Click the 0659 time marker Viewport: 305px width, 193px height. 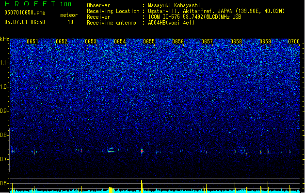pos(265,41)
